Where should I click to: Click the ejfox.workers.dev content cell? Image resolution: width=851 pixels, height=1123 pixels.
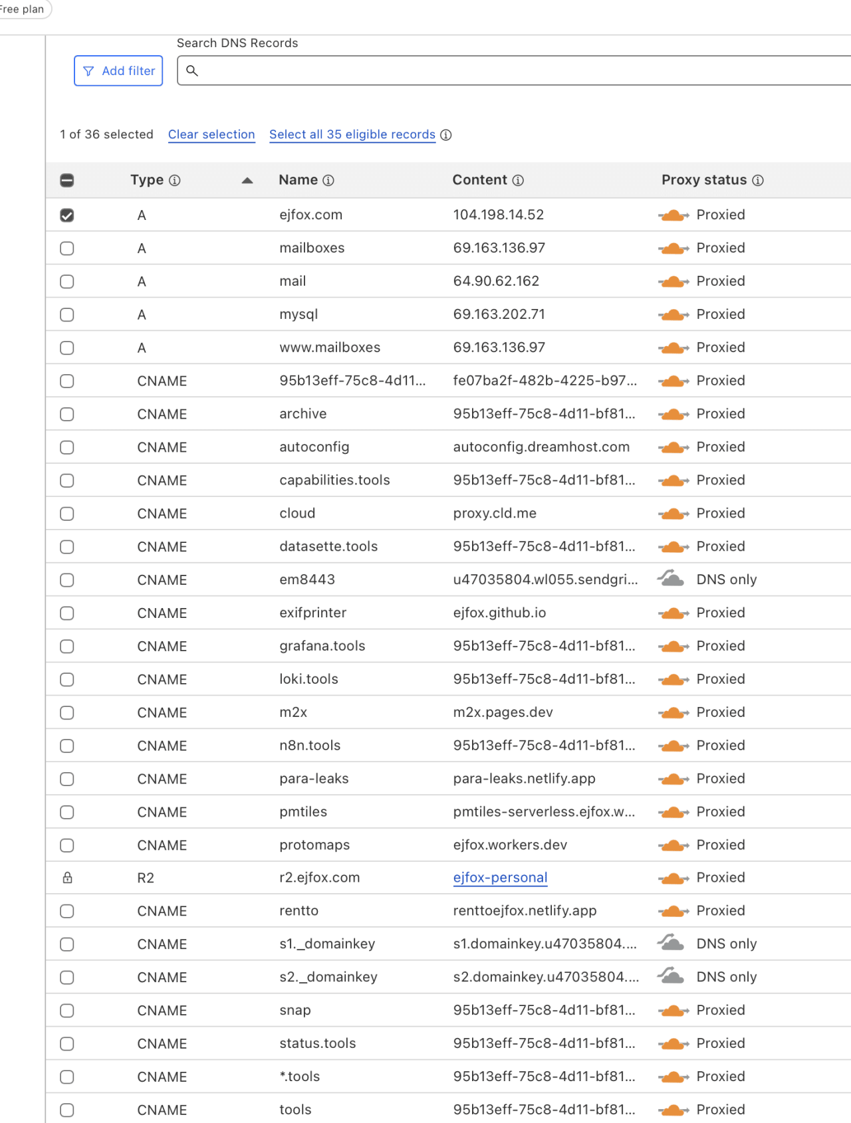tap(511, 845)
